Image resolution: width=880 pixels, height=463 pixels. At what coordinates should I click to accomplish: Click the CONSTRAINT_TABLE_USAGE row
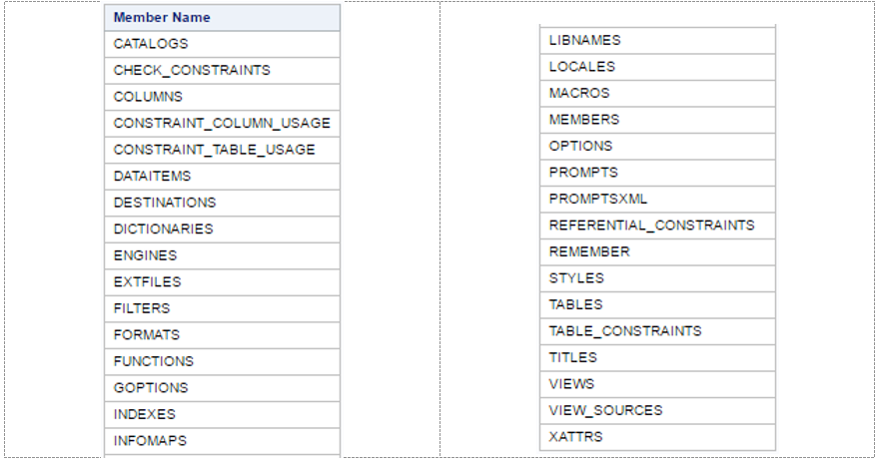[x=215, y=150]
